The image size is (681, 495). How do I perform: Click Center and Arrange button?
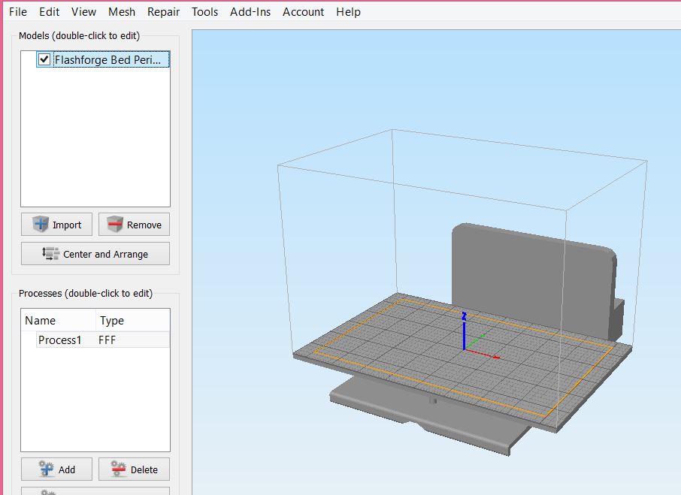[x=95, y=254]
